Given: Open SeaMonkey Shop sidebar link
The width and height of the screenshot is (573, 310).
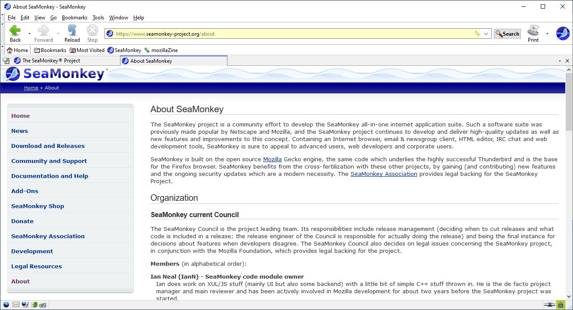Looking at the screenshot, I should [x=37, y=206].
